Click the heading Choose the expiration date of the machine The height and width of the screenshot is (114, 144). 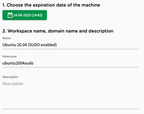pyautogui.click(x=51, y=5)
